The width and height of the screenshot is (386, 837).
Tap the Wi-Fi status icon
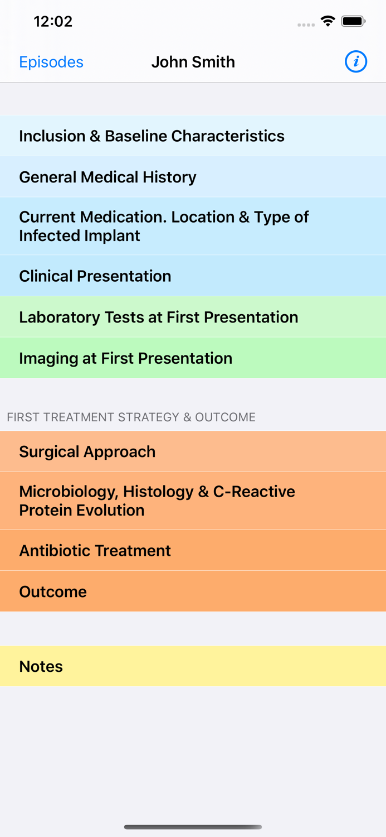(x=328, y=22)
